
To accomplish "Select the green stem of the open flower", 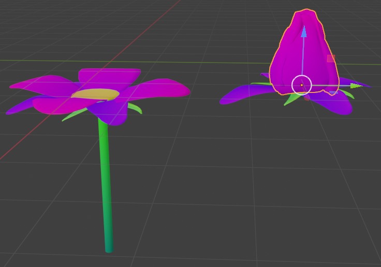I will click(107, 184).
